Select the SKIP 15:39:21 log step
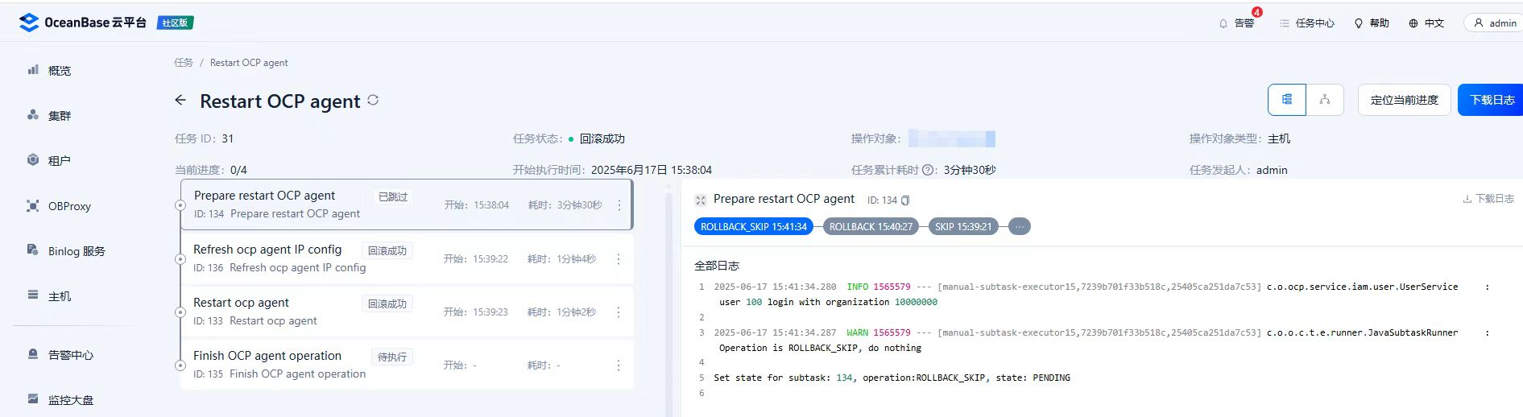Viewport: 1523px width, 417px height. pyautogui.click(x=963, y=227)
